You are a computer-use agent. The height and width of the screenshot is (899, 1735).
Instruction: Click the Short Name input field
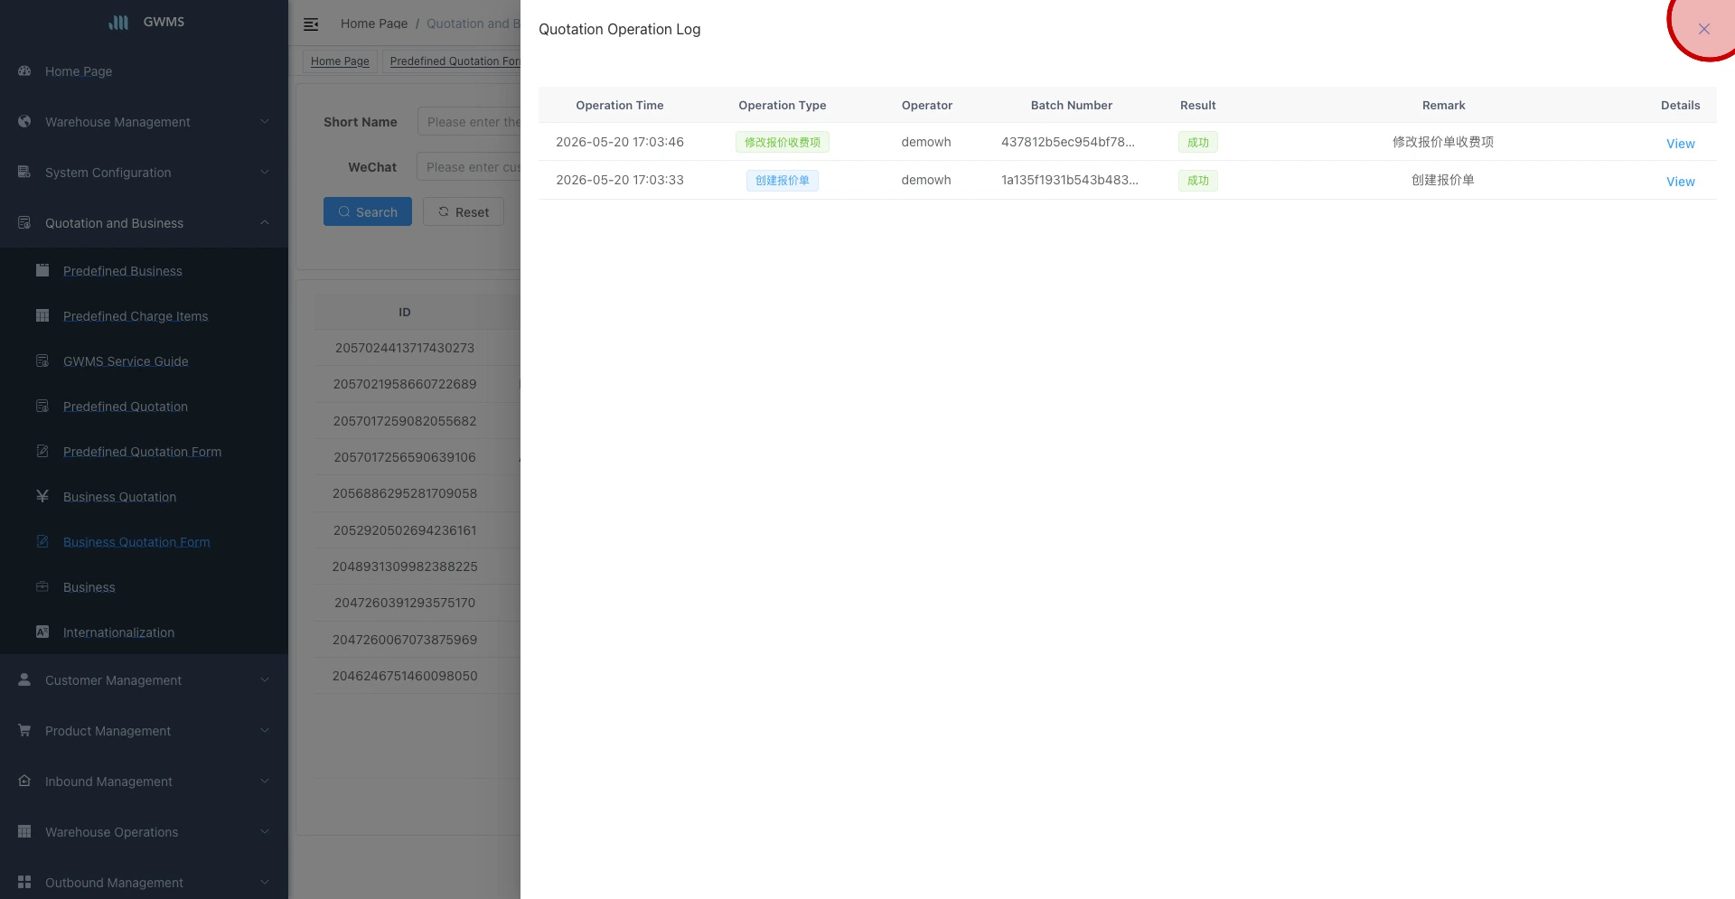click(x=469, y=121)
